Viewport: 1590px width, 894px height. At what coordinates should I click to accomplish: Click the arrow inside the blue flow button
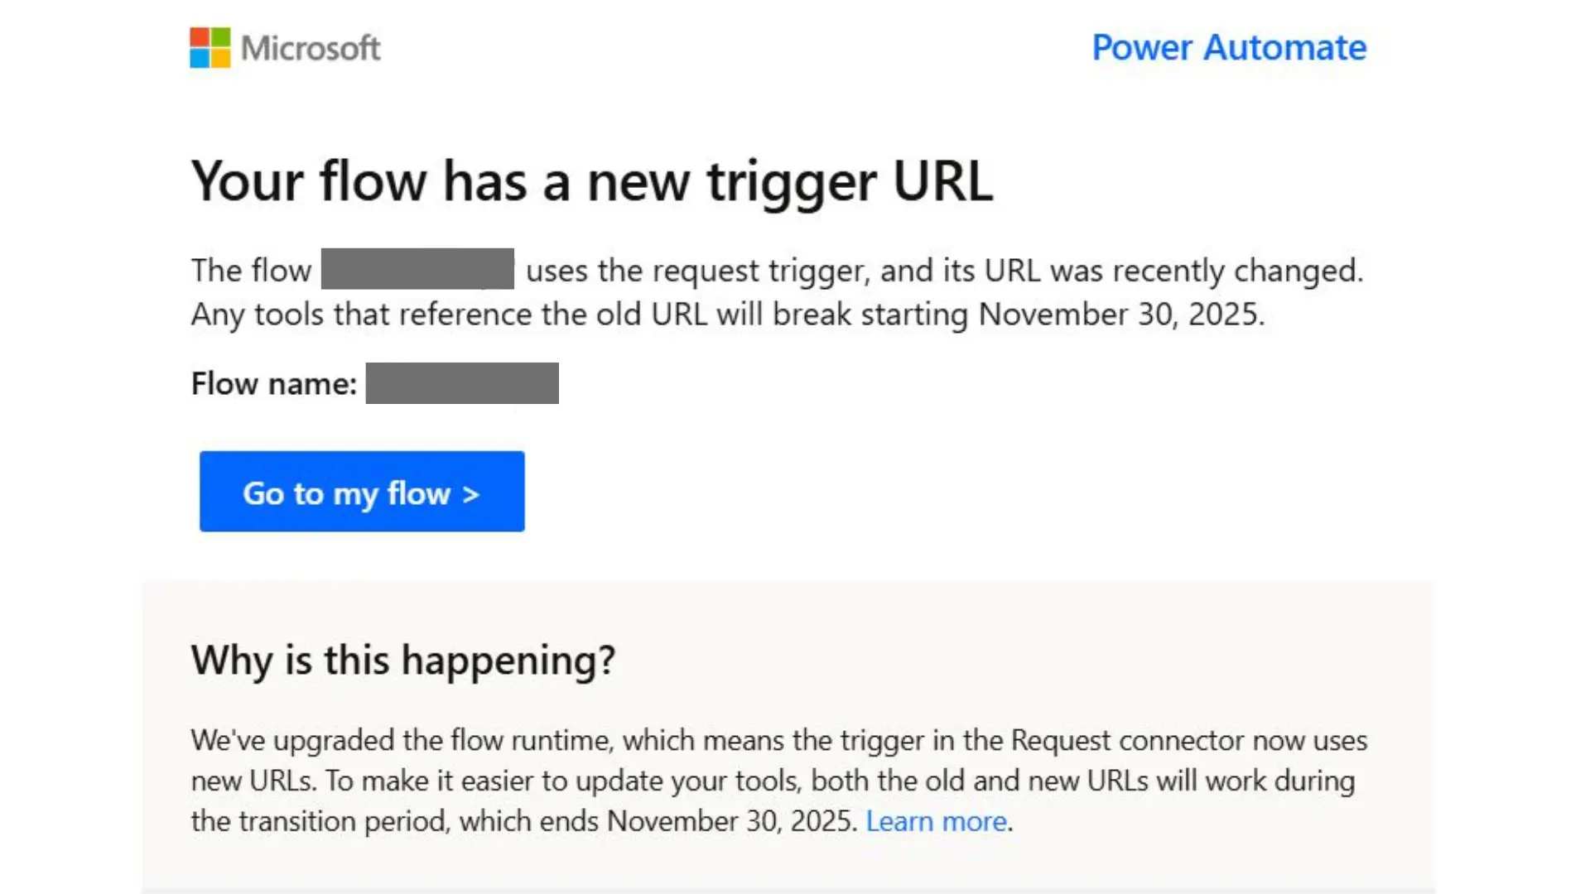(x=470, y=493)
